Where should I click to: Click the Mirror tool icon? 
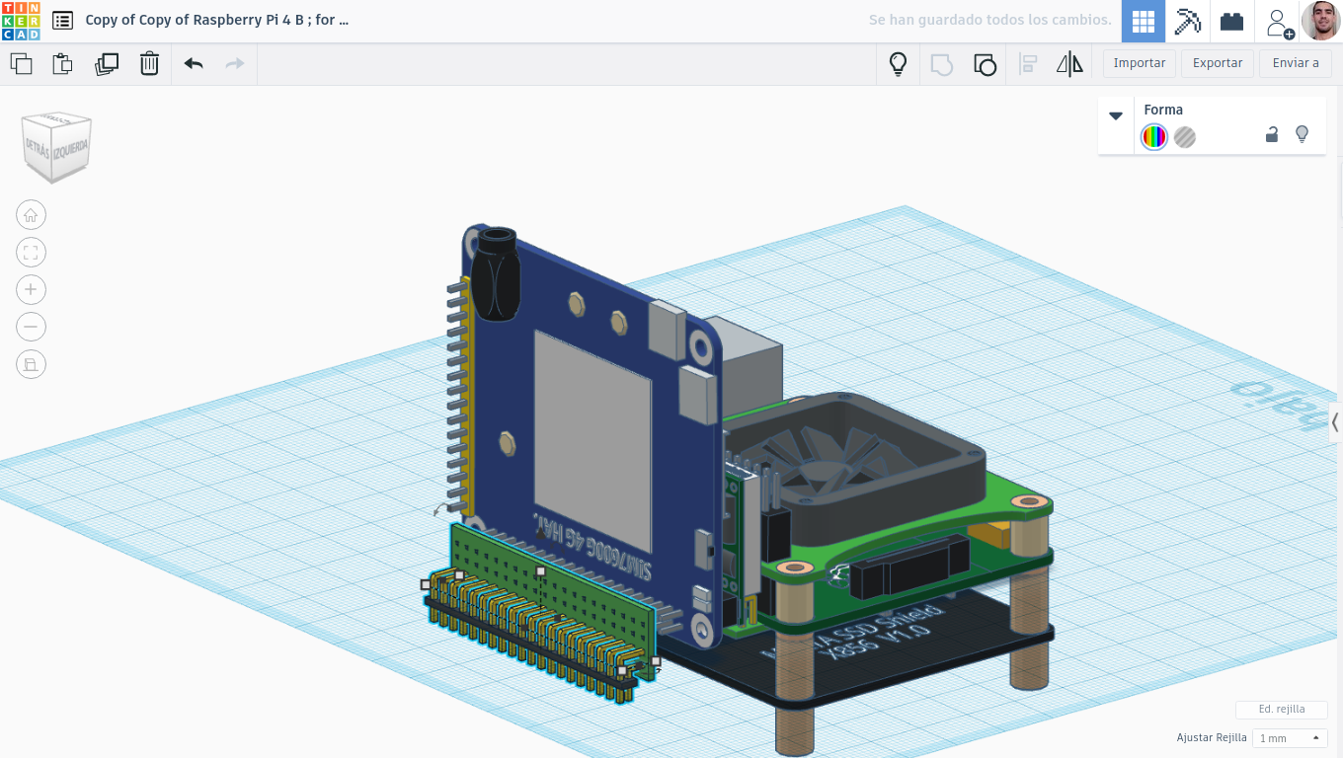(1069, 64)
